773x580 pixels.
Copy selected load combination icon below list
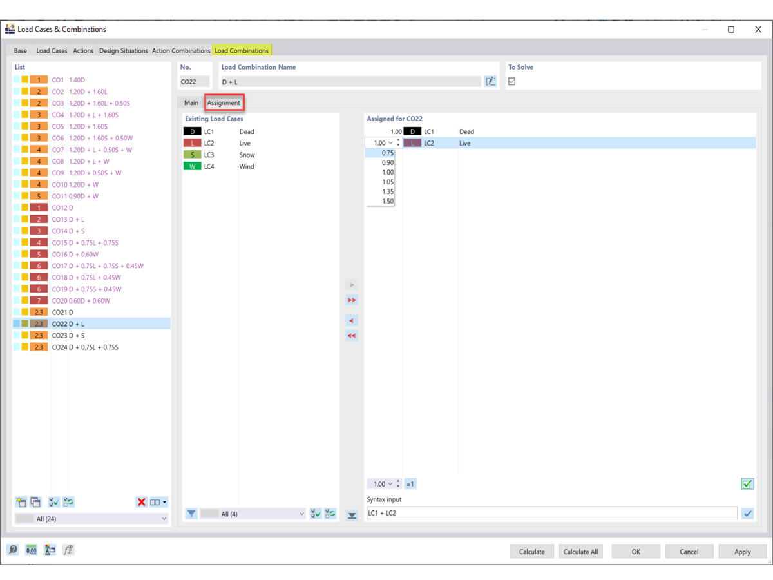pyautogui.click(x=35, y=502)
